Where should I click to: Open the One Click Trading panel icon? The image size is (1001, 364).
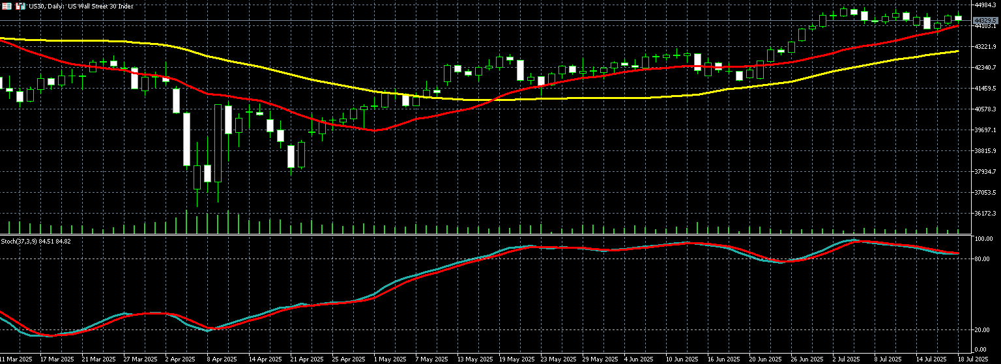6,5
